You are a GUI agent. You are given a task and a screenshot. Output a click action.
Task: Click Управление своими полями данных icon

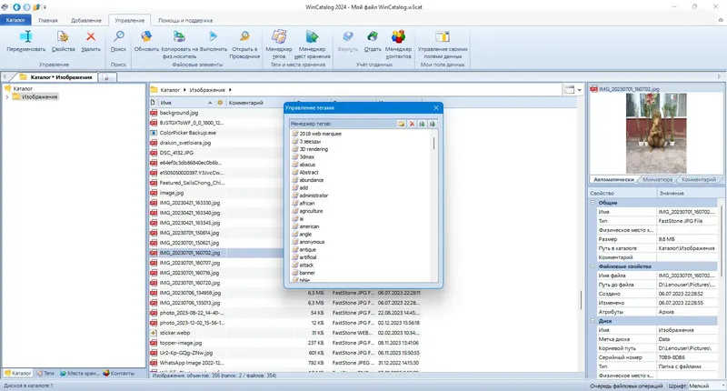443,36
